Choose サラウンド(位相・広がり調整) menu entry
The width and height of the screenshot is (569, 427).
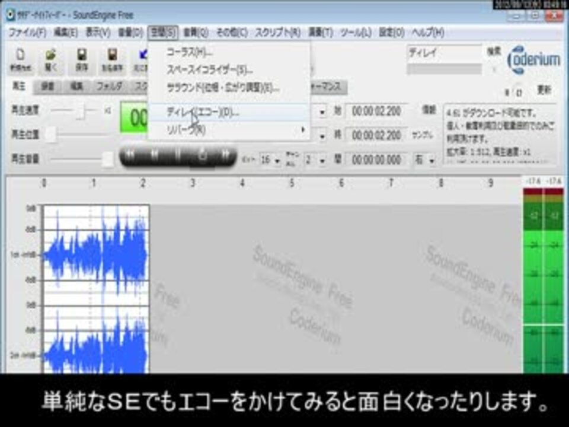pos(229,88)
